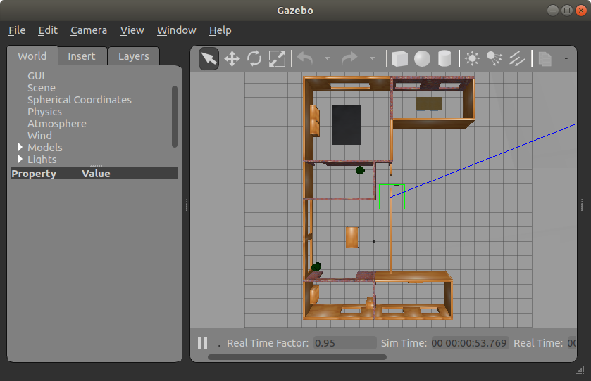Expand the Models tree node
Image resolution: width=591 pixels, height=381 pixels.
point(20,147)
